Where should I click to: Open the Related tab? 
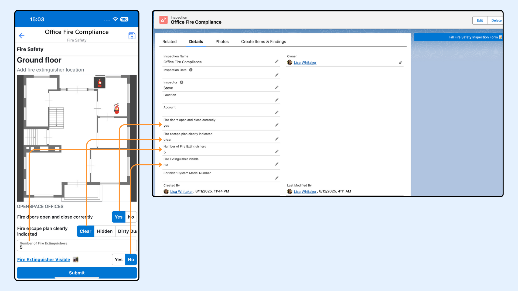(169, 41)
